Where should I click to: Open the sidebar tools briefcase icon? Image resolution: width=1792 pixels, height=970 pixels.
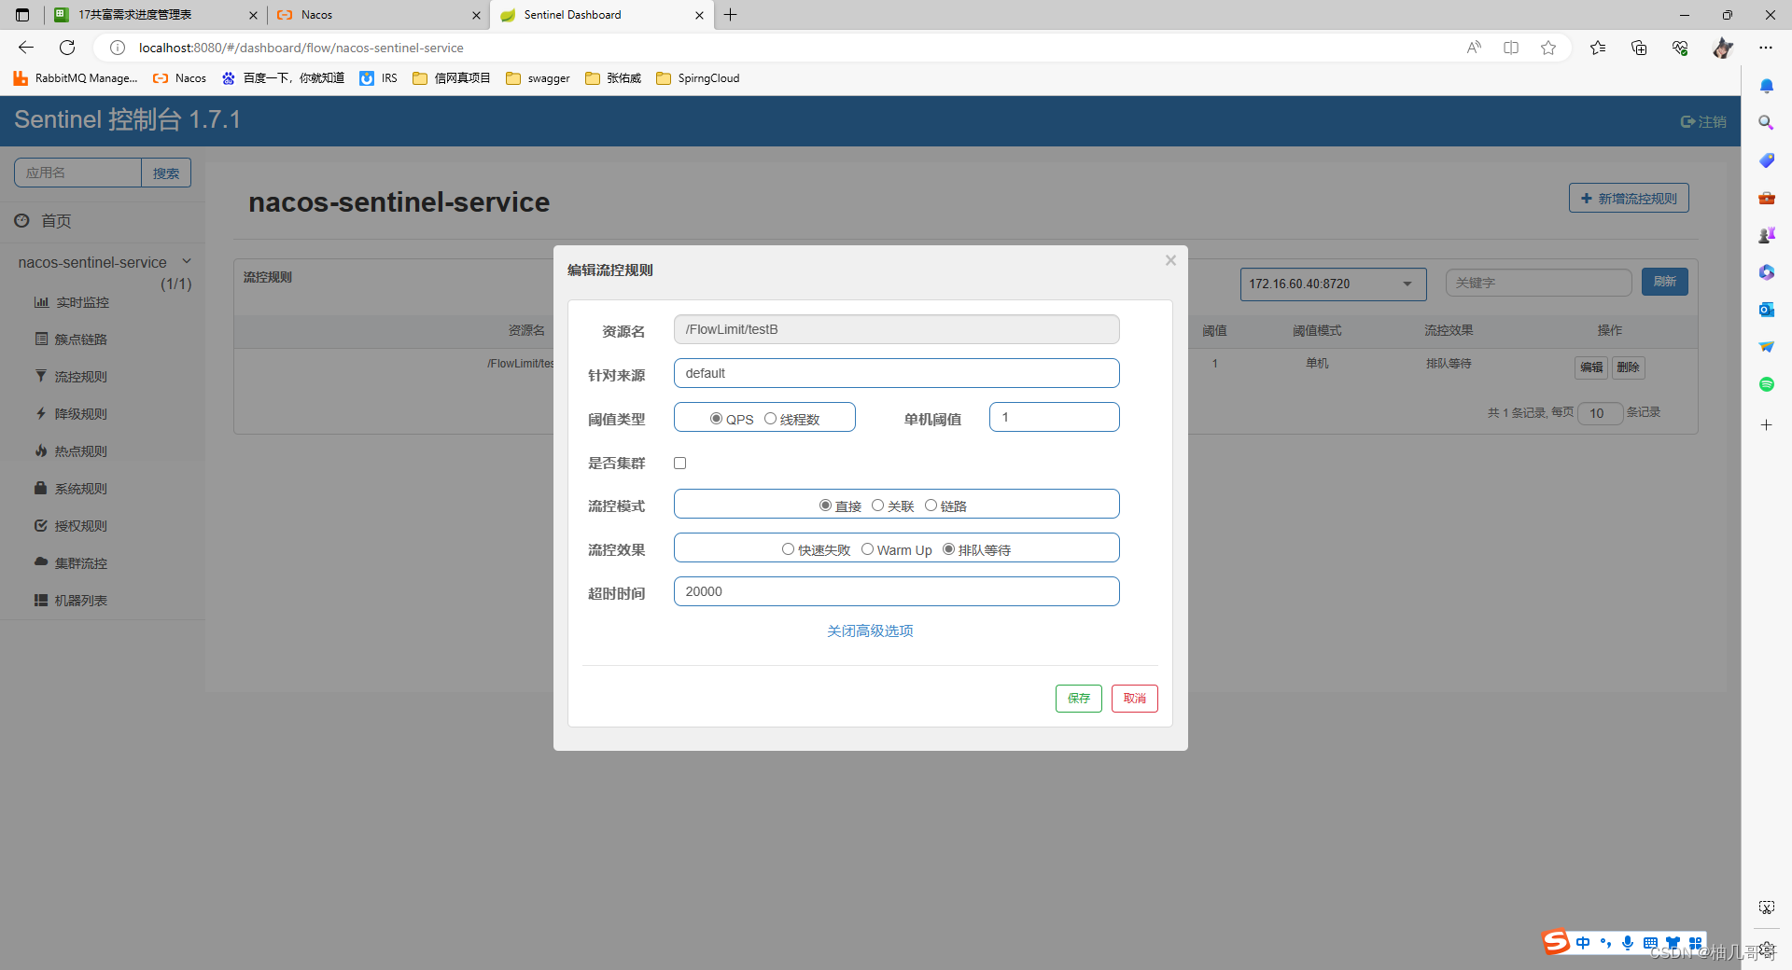click(x=1767, y=198)
